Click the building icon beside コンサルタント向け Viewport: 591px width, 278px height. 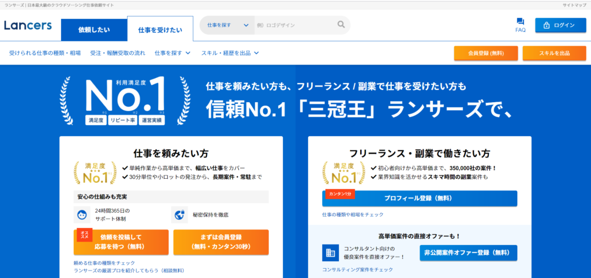[x=331, y=253]
